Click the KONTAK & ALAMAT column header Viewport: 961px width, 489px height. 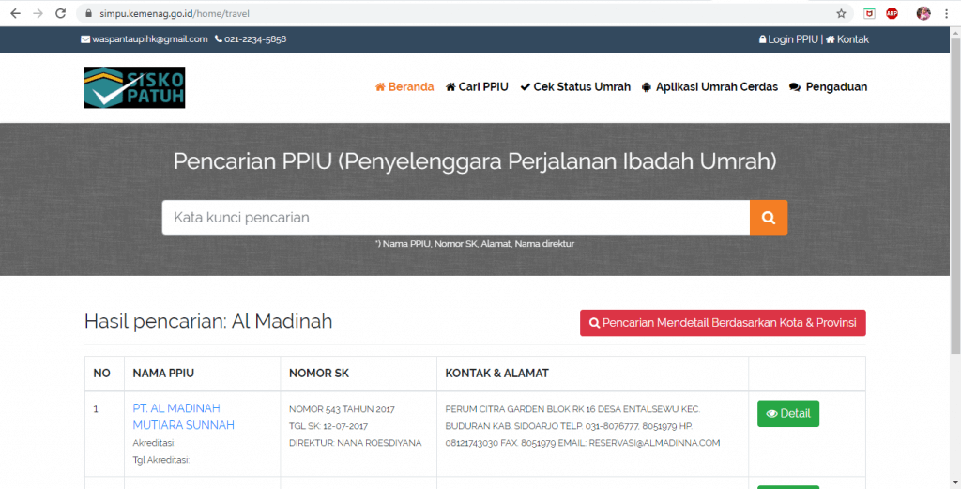[x=497, y=374]
